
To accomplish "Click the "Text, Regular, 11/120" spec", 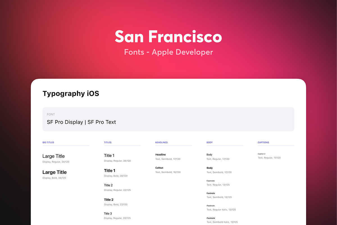I will point(269,158).
